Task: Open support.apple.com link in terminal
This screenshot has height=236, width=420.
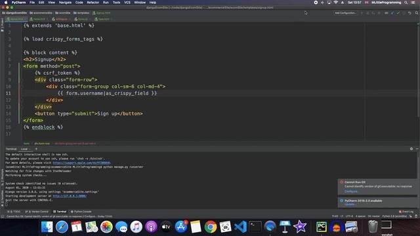Action: click(x=81, y=163)
